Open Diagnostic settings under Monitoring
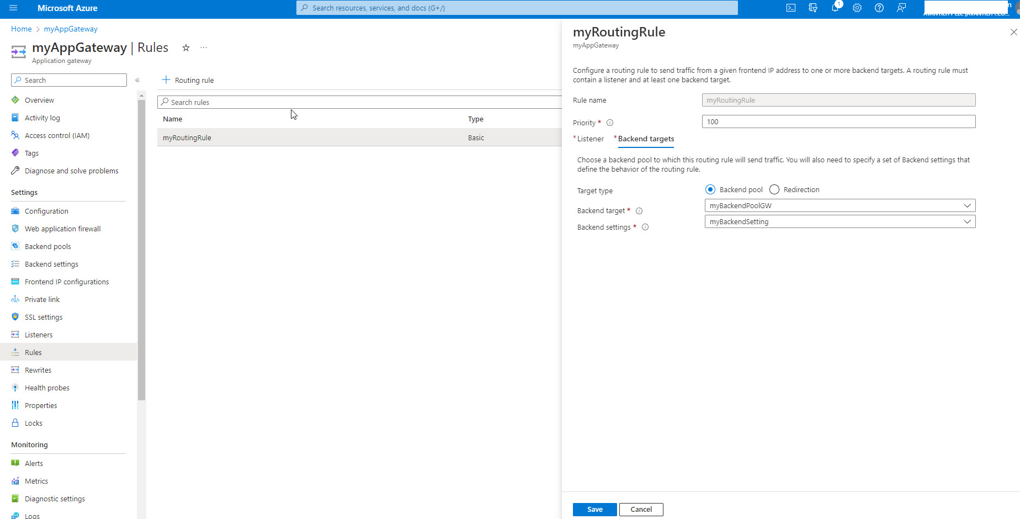The height and width of the screenshot is (519, 1020). [x=55, y=499]
